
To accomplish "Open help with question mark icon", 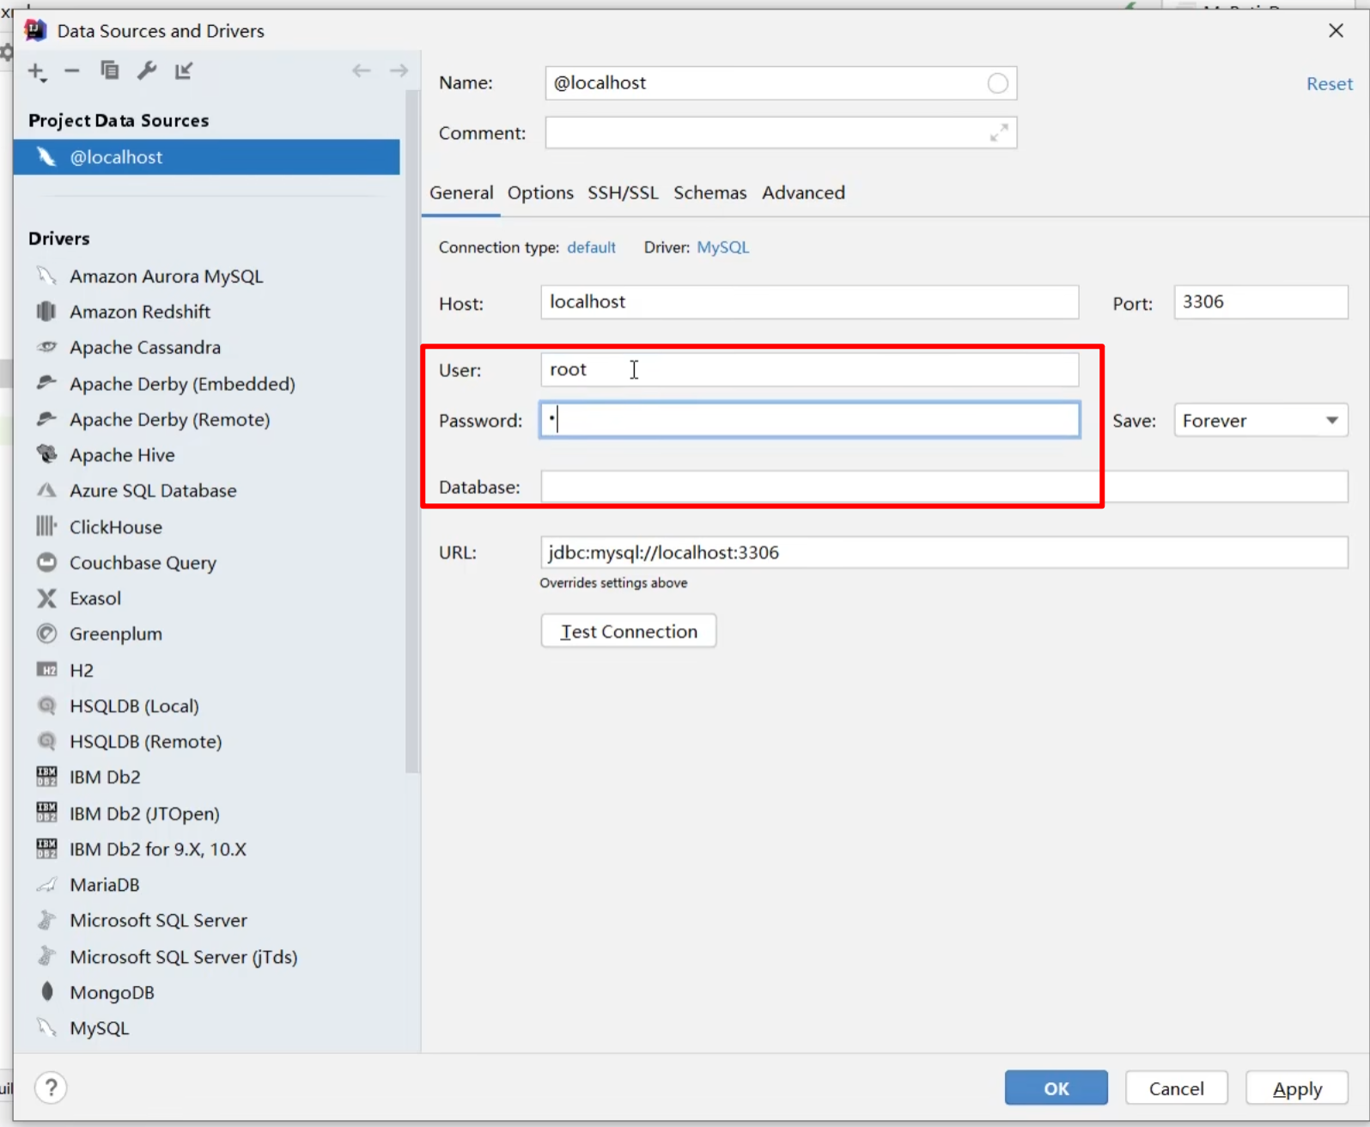I will point(51,1087).
